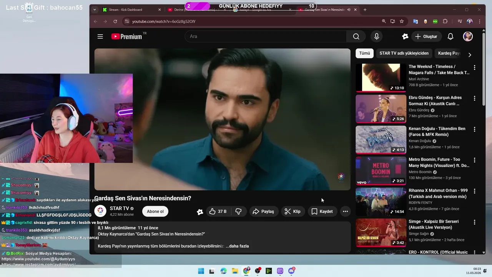
Task: Open YouTube notifications bell
Action: (x=450, y=37)
